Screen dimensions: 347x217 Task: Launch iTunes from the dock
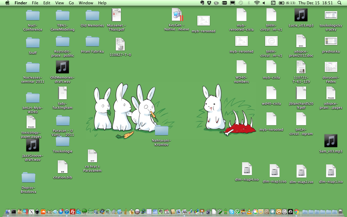tap(67, 212)
